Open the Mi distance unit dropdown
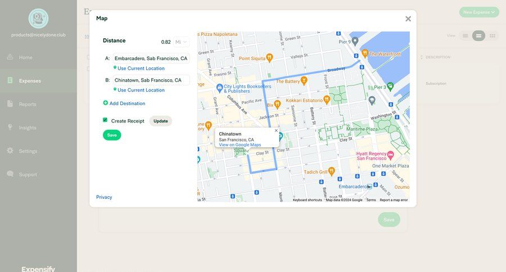Image resolution: width=506 pixels, height=272 pixels. 181,42
